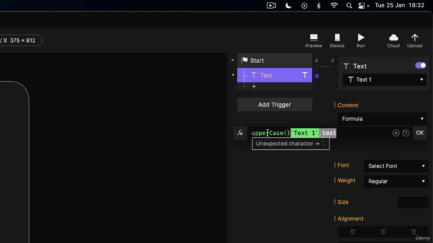Open the Text 1 layer dropdown
The width and height of the screenshot is (433, 243).
pos(384,80)
